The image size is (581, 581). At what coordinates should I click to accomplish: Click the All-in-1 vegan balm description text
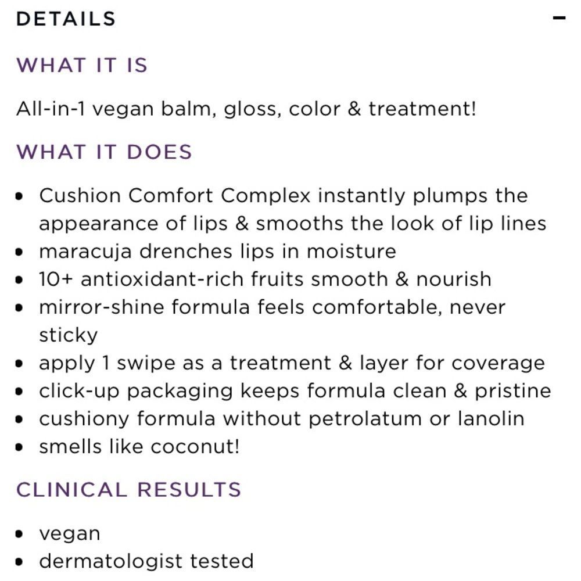[246, 109]
